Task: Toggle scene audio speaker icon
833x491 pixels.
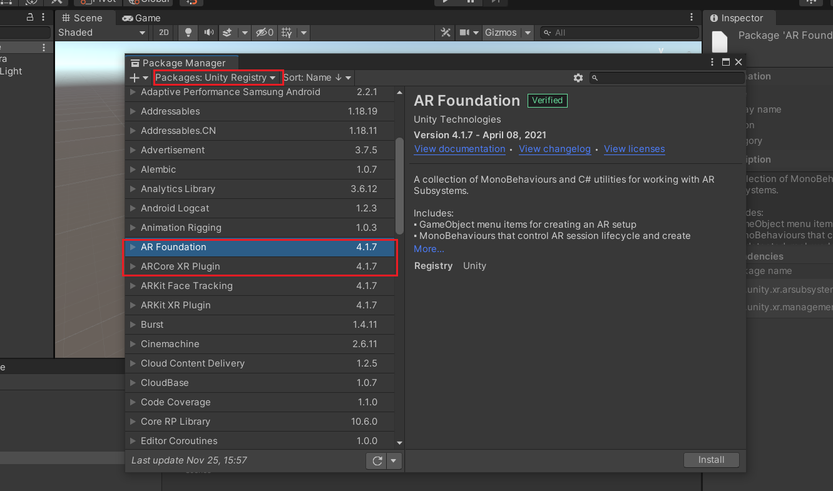Action: (208, 33)
